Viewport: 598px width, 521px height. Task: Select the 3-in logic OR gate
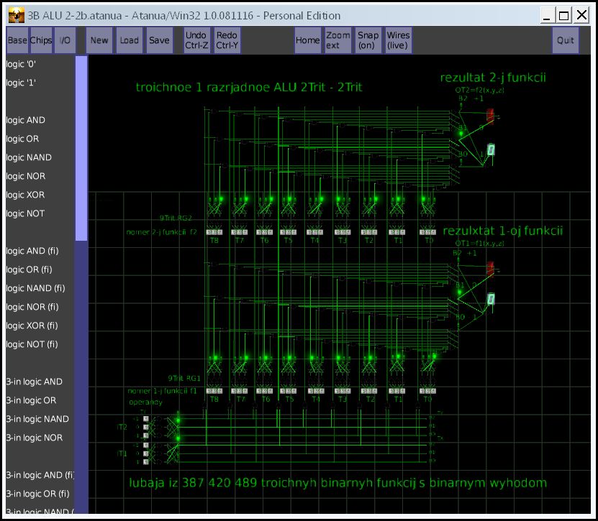tap(31, 400)
